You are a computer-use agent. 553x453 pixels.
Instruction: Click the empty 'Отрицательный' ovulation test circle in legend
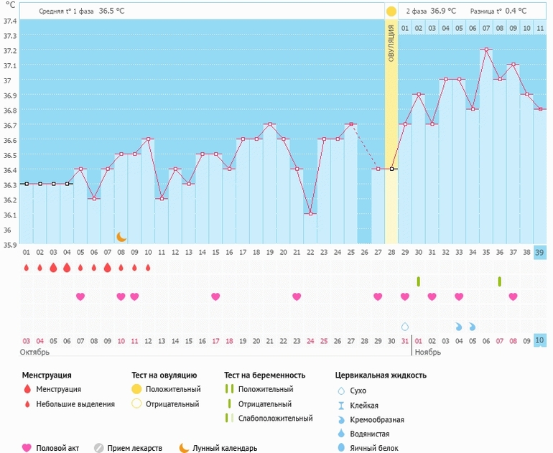(x=136, y=403)
